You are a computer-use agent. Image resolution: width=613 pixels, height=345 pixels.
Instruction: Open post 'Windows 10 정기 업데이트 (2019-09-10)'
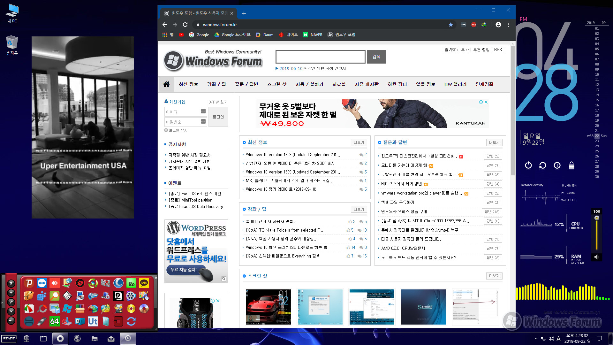(x=281, y=189)
